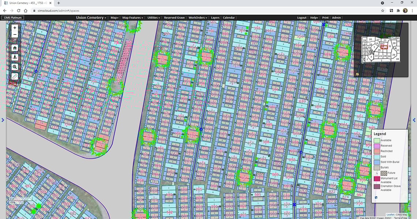Open the WorkOrders dropdown
The image size is (417, 219).
pos(198,18)
